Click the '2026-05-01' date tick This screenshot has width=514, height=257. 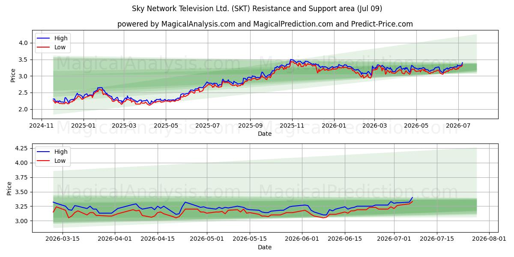(x=207, y=239)
